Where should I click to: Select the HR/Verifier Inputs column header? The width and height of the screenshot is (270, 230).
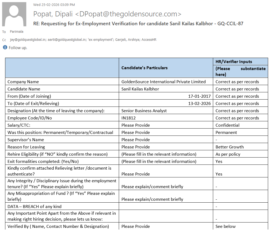(234, 62)
